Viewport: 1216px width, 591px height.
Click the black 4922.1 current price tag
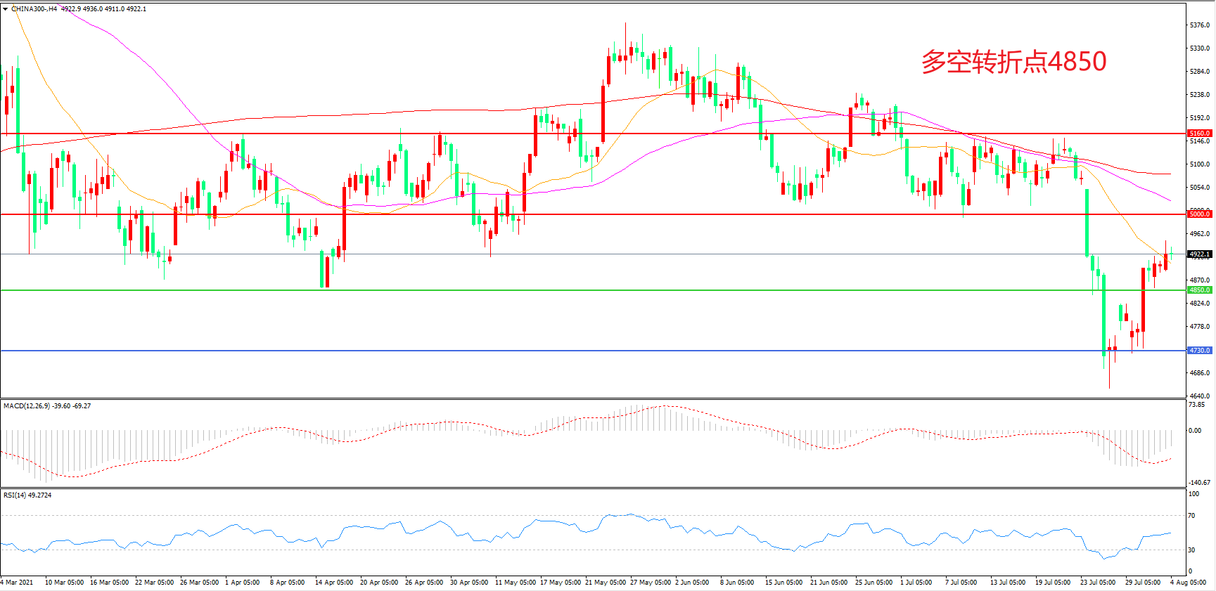[1199, 254]
